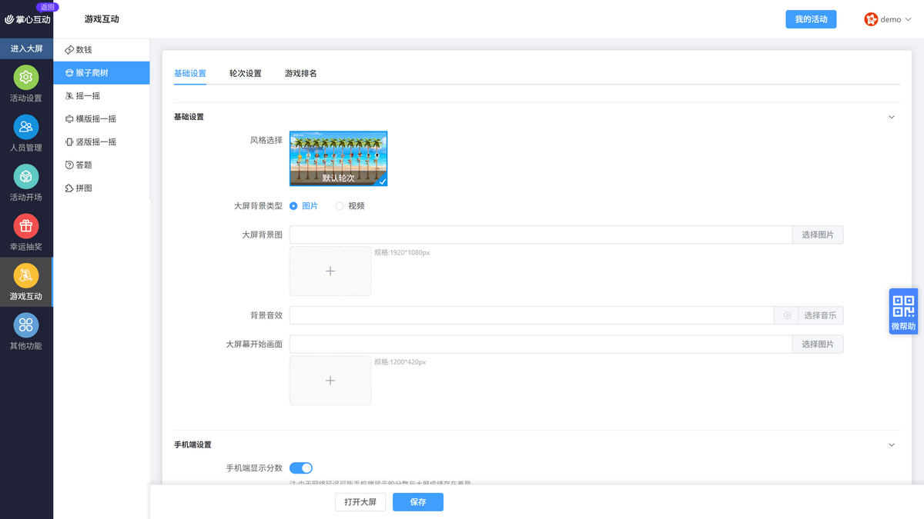Open 横版摇一摇 menu item

pyautogui.click(x=102, y=119)
